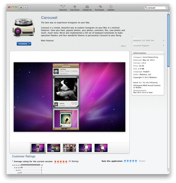Click the green zoom window button
Viewport: 176px width, 183px height.
16,8
